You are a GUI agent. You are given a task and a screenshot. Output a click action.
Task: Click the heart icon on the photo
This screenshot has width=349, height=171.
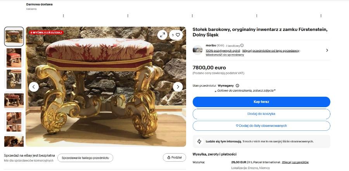tap(178, 35)
